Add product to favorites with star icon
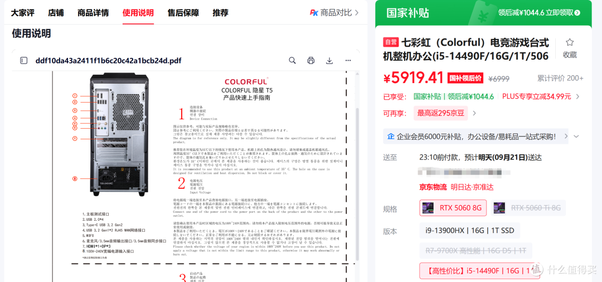 [570, 42]
